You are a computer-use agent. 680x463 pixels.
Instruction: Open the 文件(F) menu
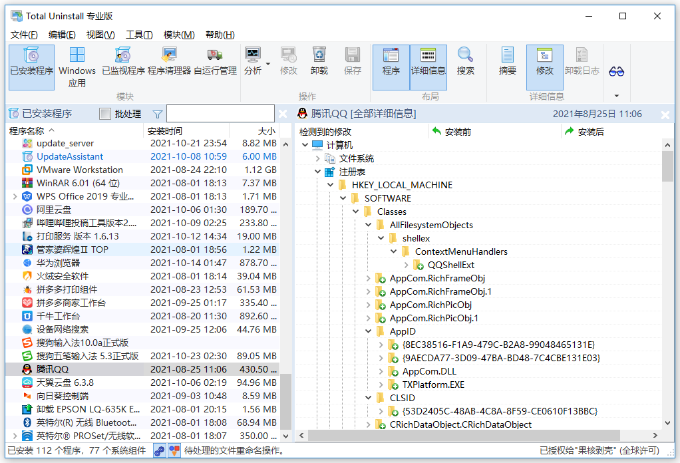tap(24, 35)
